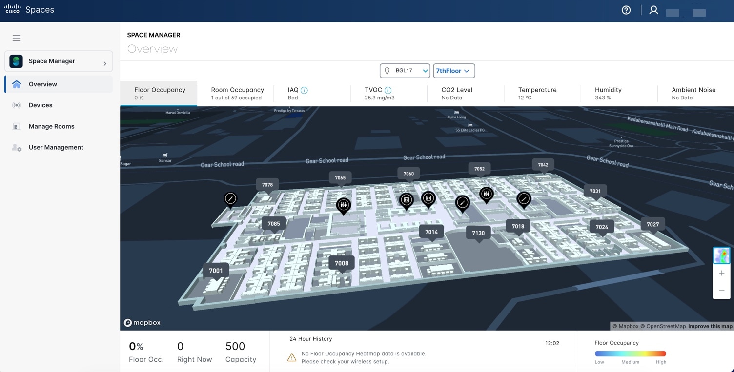
Task: Zoom out on the map
Action: (x=721, y=291)
